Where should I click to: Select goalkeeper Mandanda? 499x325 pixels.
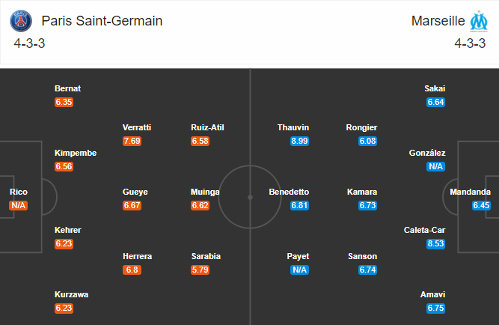click(x=471, y=192)
